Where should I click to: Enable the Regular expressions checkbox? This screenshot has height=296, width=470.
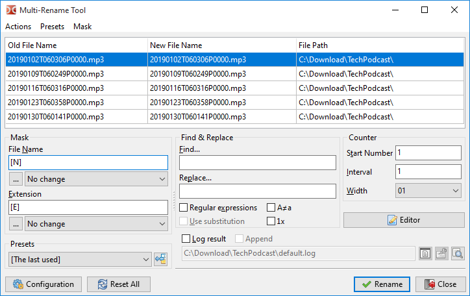[184, 208]
